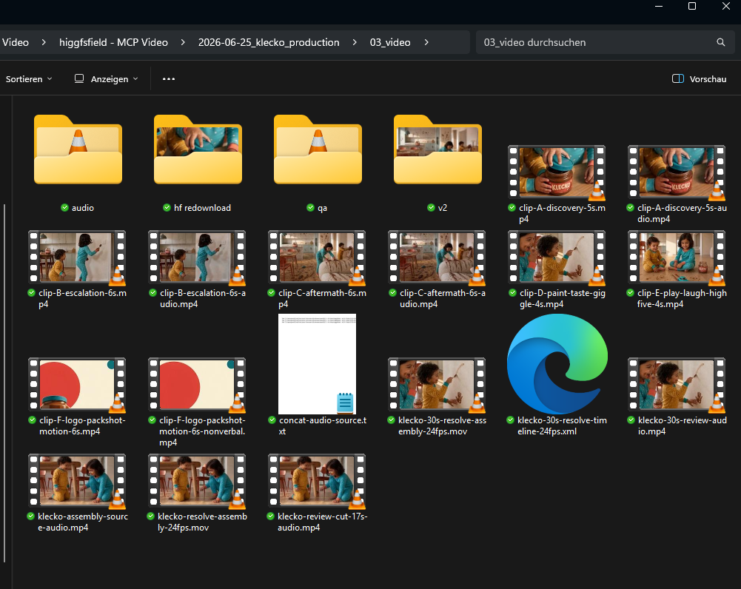
Task: Open the Sortieren dropdown
Action: click(x=29, y=79)
